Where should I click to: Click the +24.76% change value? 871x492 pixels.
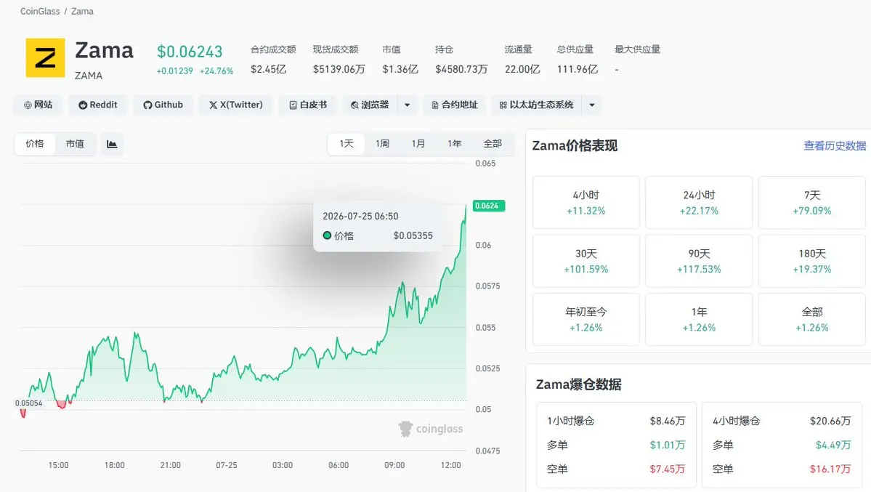[216, 71]
